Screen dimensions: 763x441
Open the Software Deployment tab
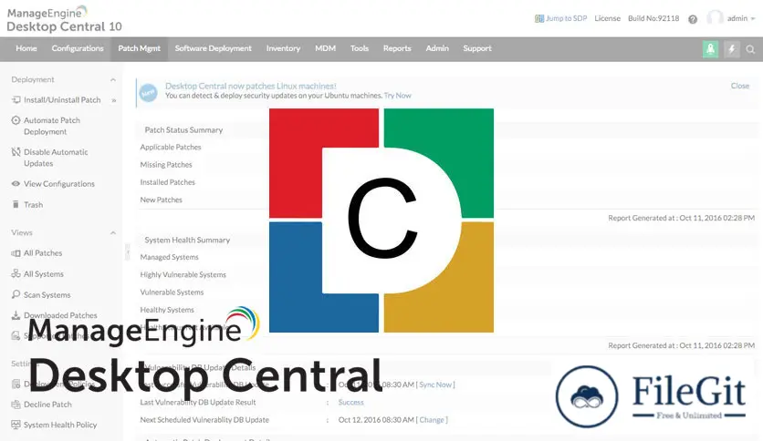tap(214, 48)
